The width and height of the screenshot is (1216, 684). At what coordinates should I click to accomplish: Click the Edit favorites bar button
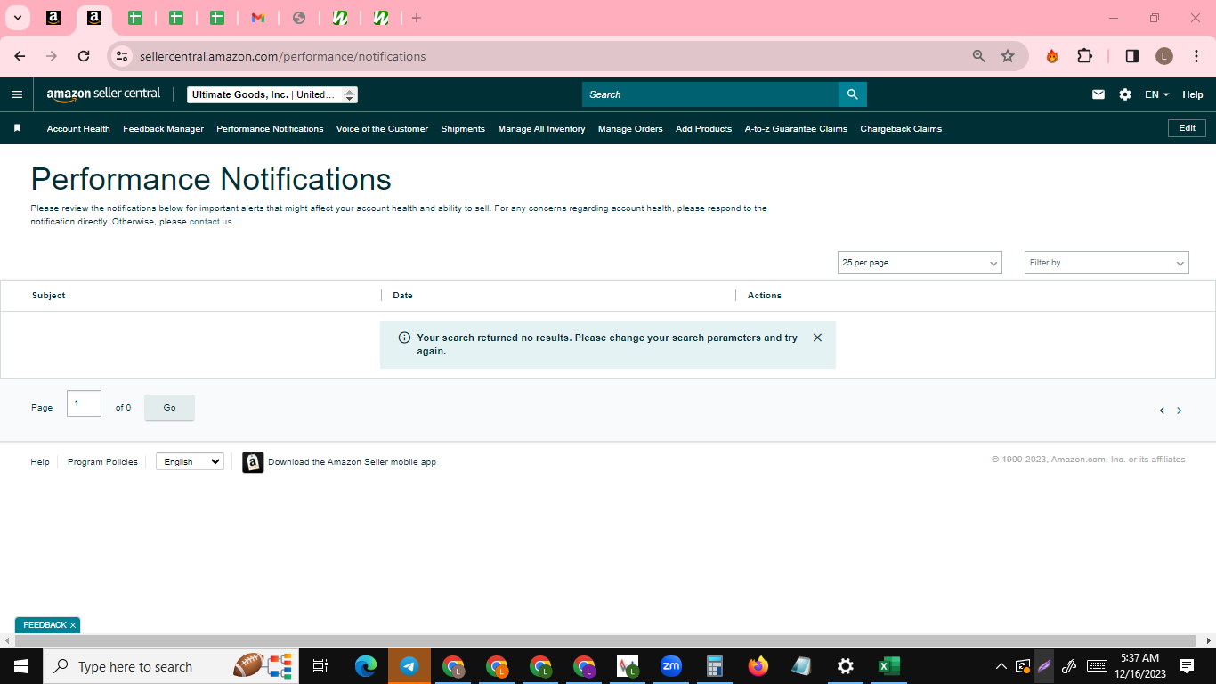(x=1187, y=128)
